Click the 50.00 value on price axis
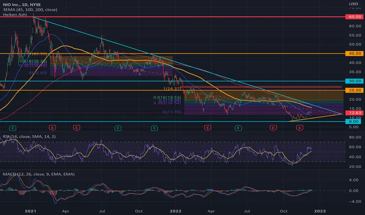This screenshot has width=365, height=215. pyautogui.click(x=355, y=45)
